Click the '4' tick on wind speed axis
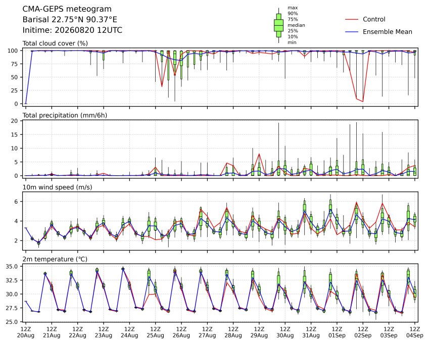The width and height of the screenshot is (429, 344). pos(16,221)
